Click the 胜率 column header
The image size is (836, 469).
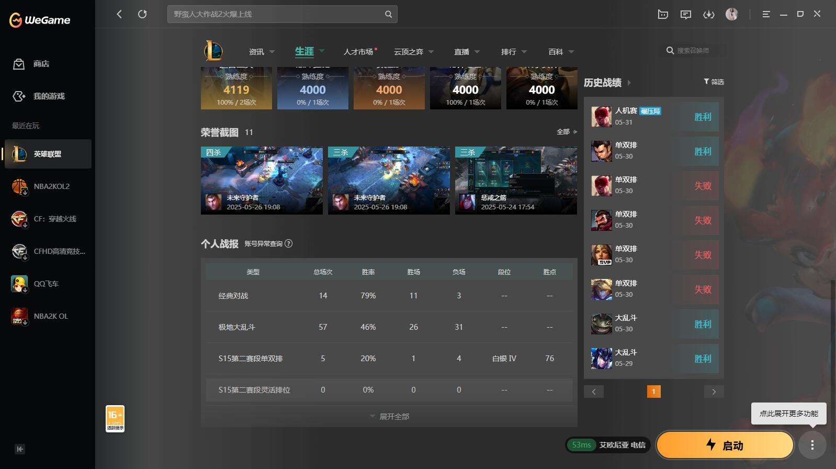[368, 272]
